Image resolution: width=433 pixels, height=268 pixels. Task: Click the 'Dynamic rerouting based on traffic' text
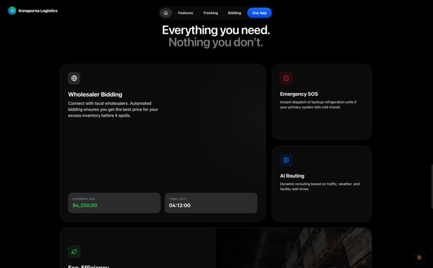320,186
